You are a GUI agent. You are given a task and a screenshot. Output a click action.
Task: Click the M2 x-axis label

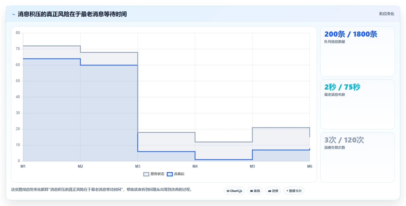coord(80,166)
